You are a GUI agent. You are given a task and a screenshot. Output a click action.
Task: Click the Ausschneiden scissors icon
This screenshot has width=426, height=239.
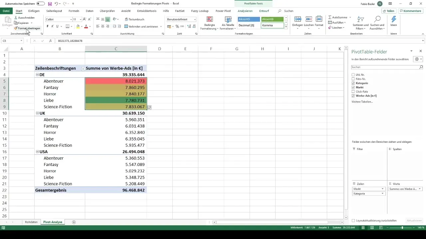coord(16,18)
